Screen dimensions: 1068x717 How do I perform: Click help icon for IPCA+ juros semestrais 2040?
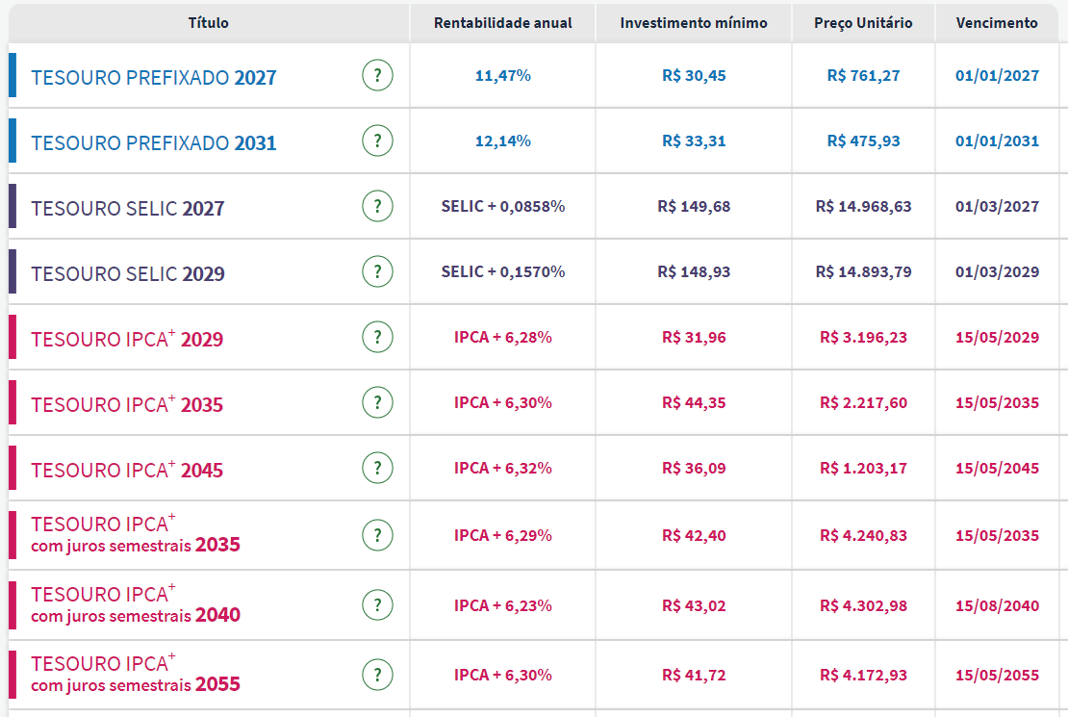coord(377,605)
